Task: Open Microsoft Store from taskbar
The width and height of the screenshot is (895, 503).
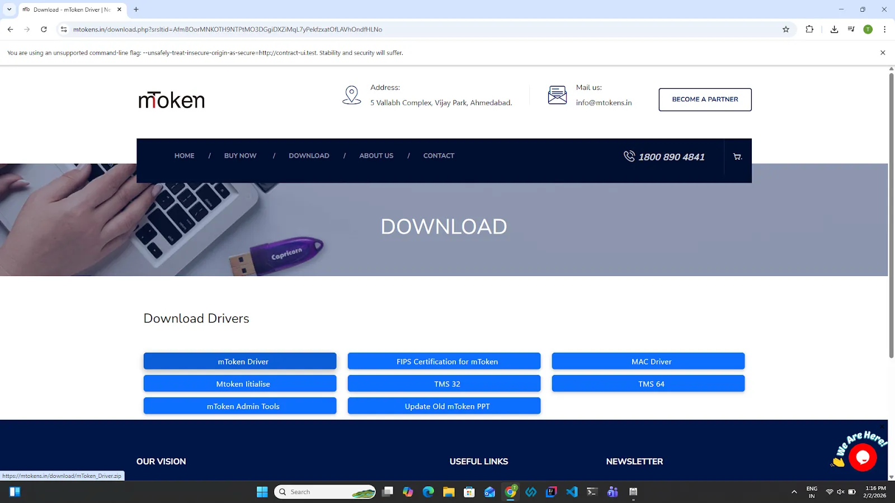Action: pyautogui.click(x=469, y=492)
